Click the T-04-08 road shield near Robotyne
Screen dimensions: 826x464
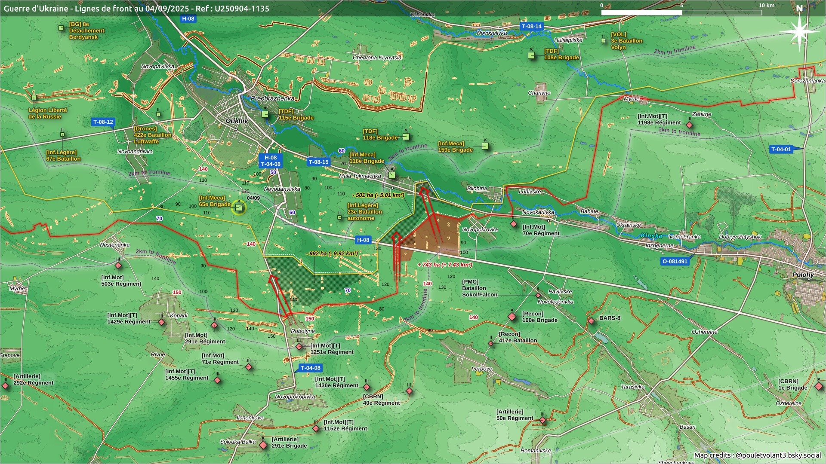[311, 368]
